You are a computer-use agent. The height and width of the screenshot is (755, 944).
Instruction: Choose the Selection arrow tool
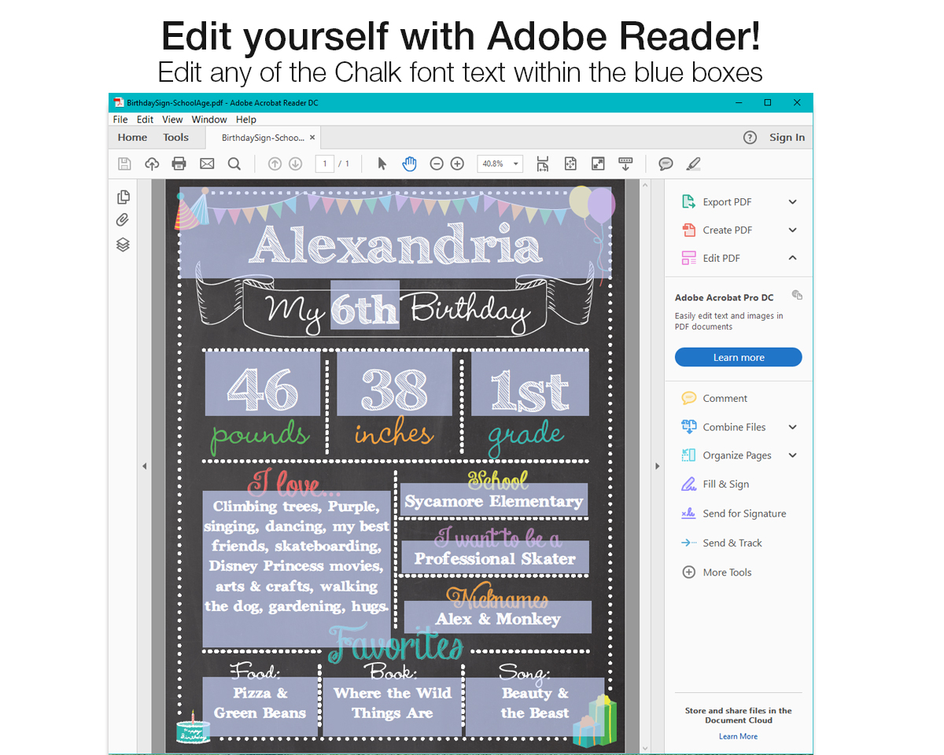[382, 164]
